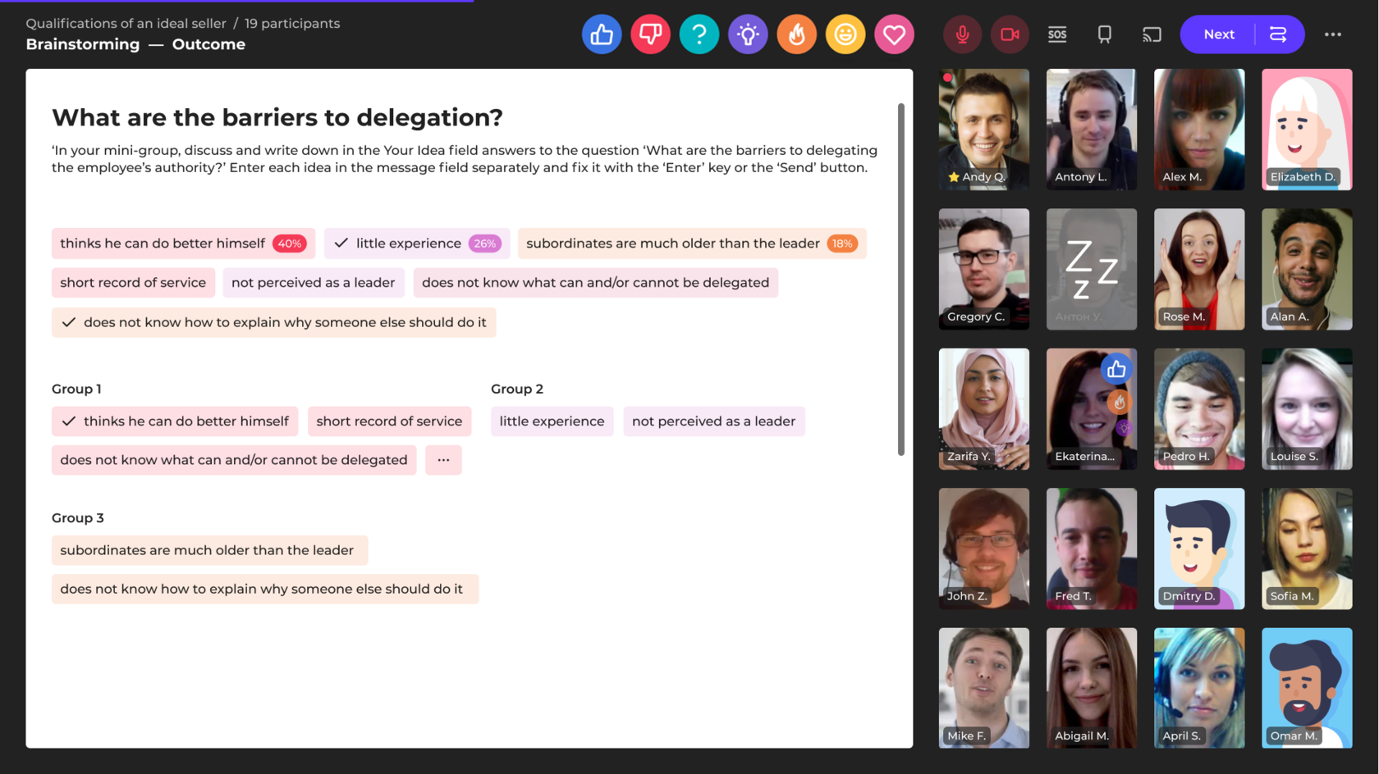The height and width of the screenshot is (774, 1379).
Task: Click the thumbs up reaction icon
Action: coord(601,34)
